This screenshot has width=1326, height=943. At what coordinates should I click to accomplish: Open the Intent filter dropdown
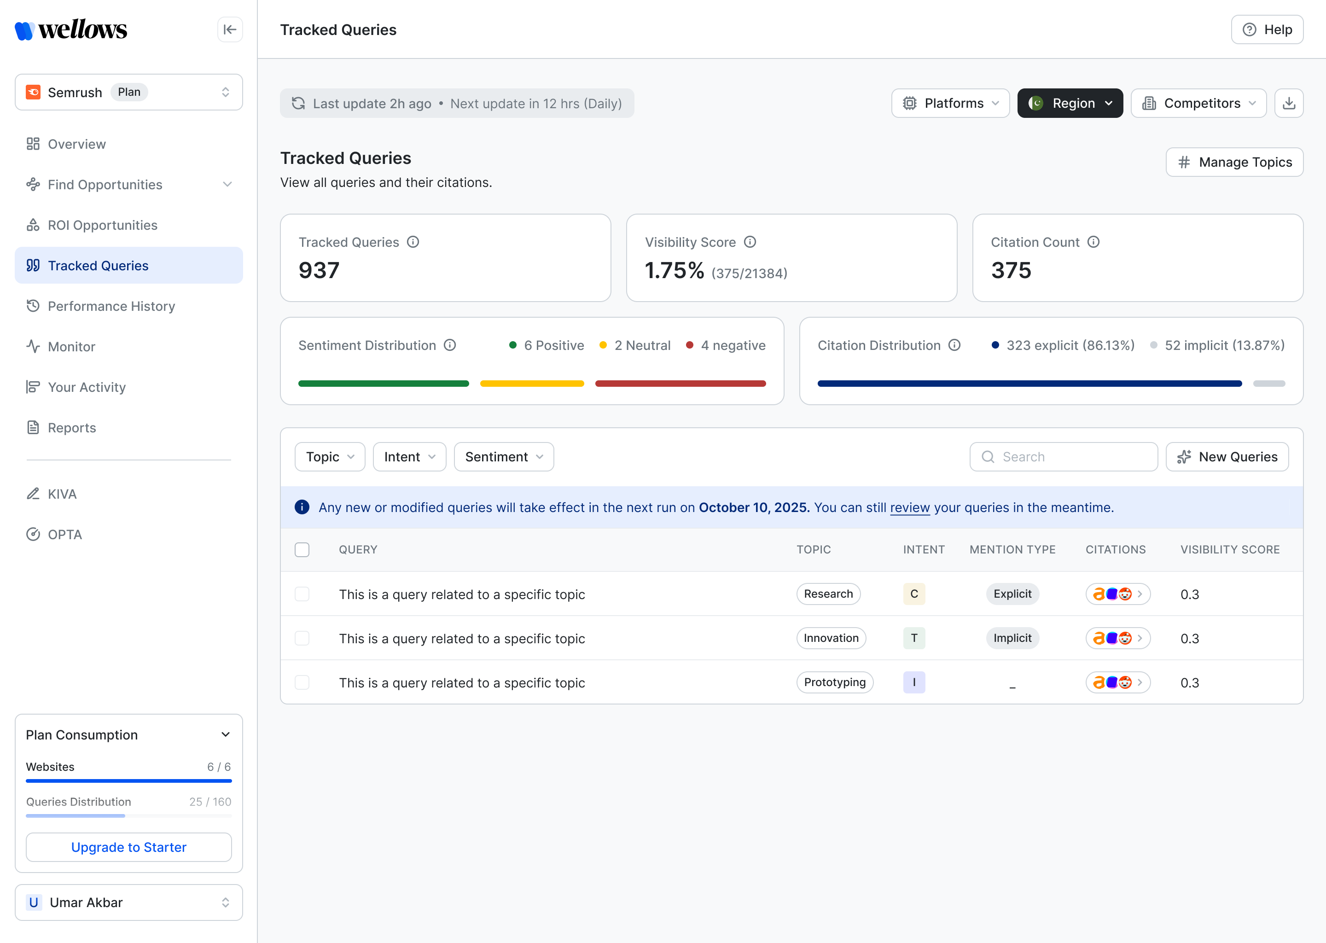pos(409,457)
